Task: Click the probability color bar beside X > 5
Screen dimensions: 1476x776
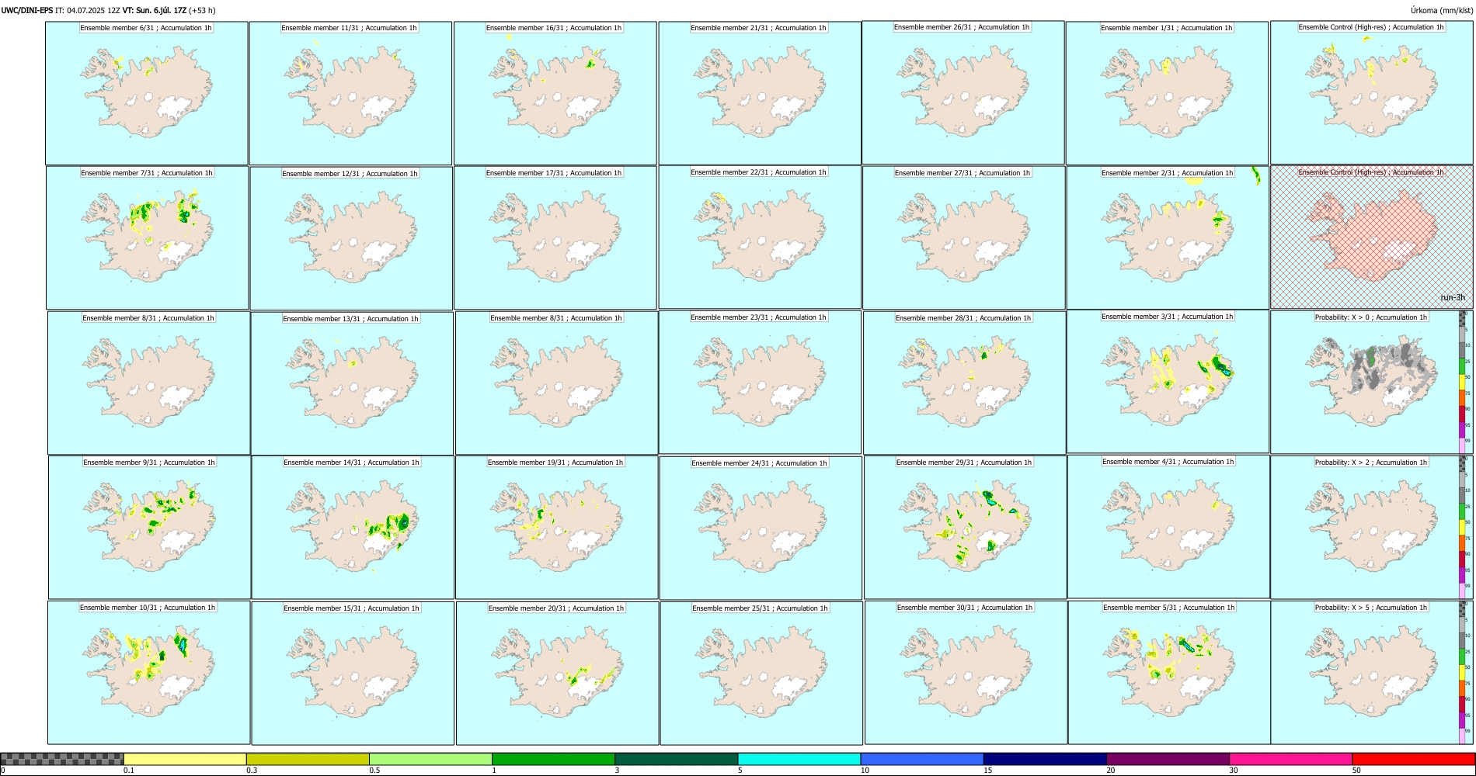Action: [1462, 673]
